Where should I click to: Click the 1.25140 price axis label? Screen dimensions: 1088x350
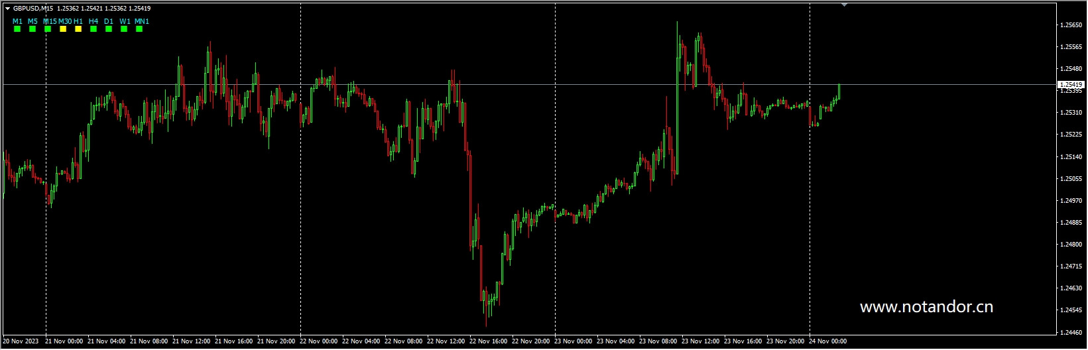[x=1071, y=157]
